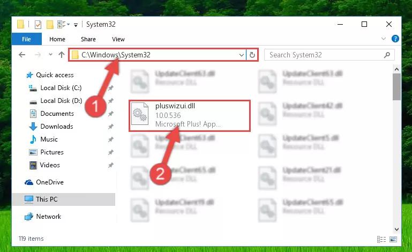Click the vertical scrollbar thumb

(397, 87)
